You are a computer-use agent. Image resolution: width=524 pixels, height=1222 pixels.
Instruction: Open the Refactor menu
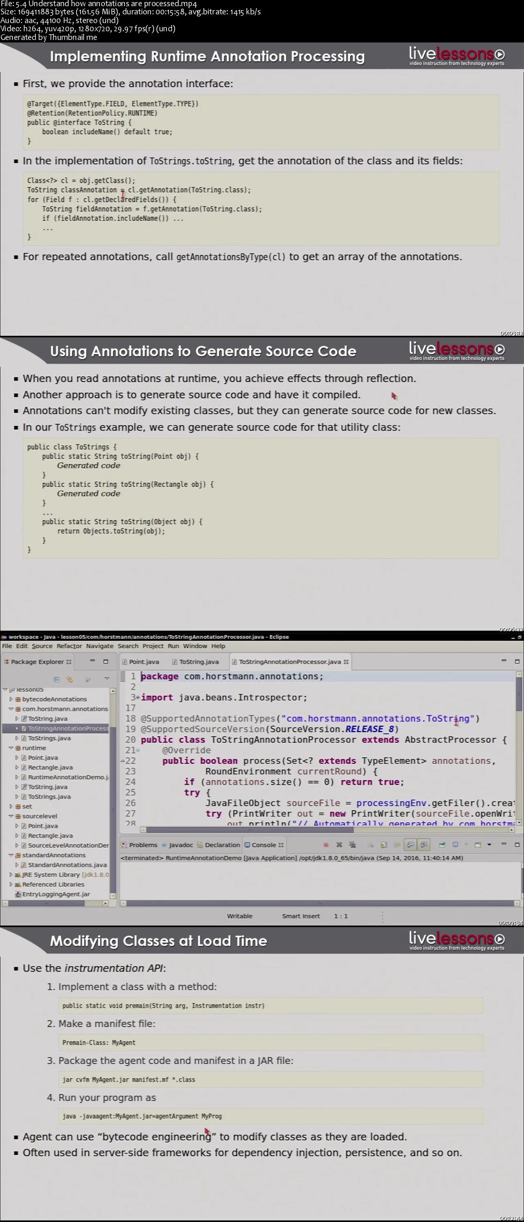69,646
